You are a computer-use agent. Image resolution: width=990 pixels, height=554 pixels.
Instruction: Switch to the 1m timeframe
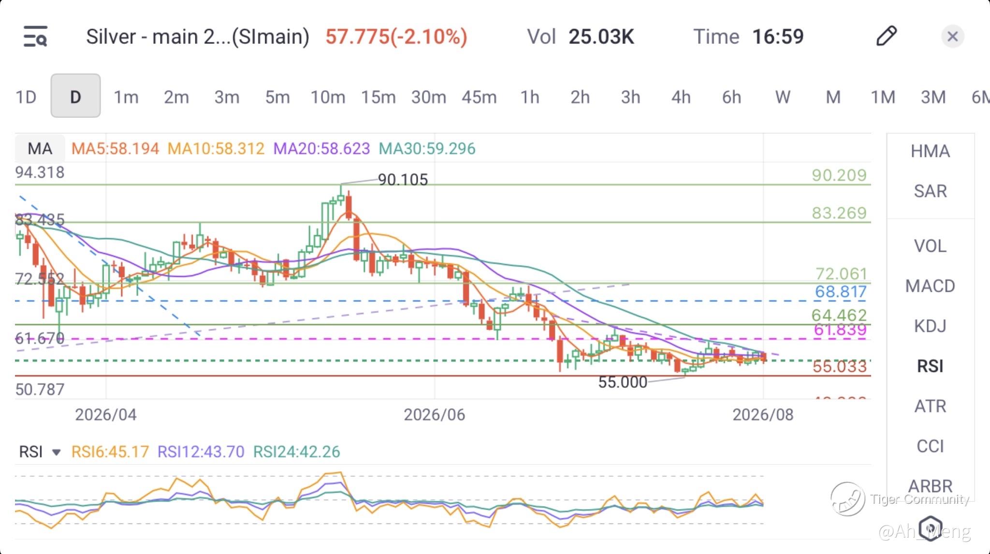[126, 97]
